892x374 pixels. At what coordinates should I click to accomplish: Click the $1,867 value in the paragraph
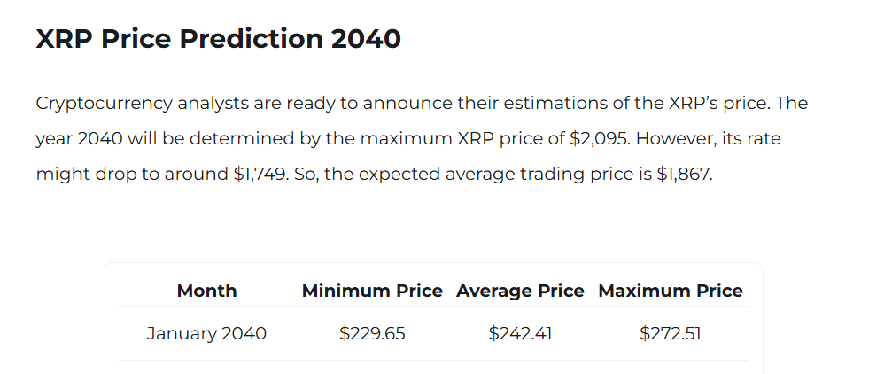(683, 174)
